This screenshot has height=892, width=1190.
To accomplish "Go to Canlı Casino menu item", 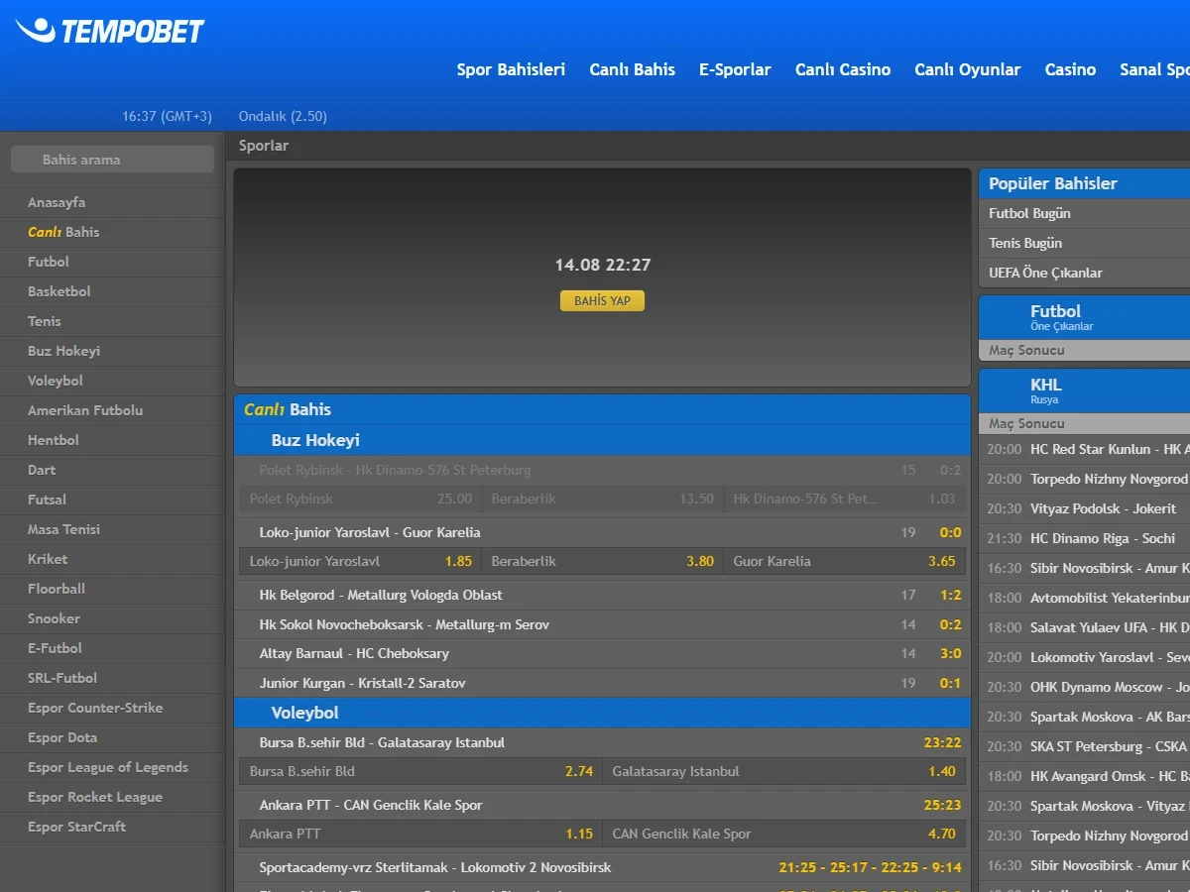I will coord(843,69).
